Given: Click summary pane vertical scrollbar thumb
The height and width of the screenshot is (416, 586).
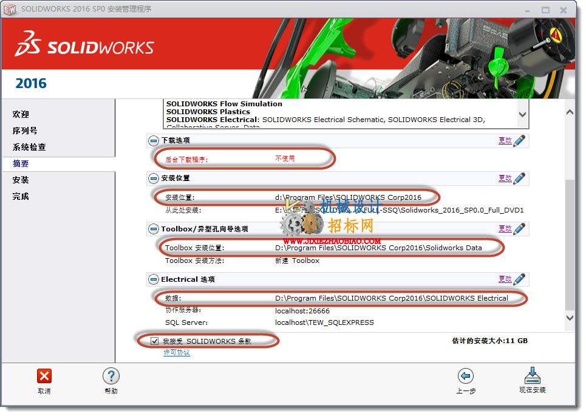Looking at the screenshot, I should [x=570, y=245].
